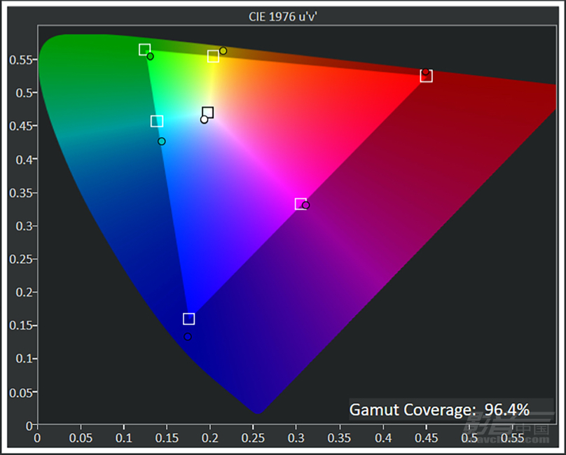Select the white point measured circle
This screenshot has height=455, width=566.
pos(204,120)
